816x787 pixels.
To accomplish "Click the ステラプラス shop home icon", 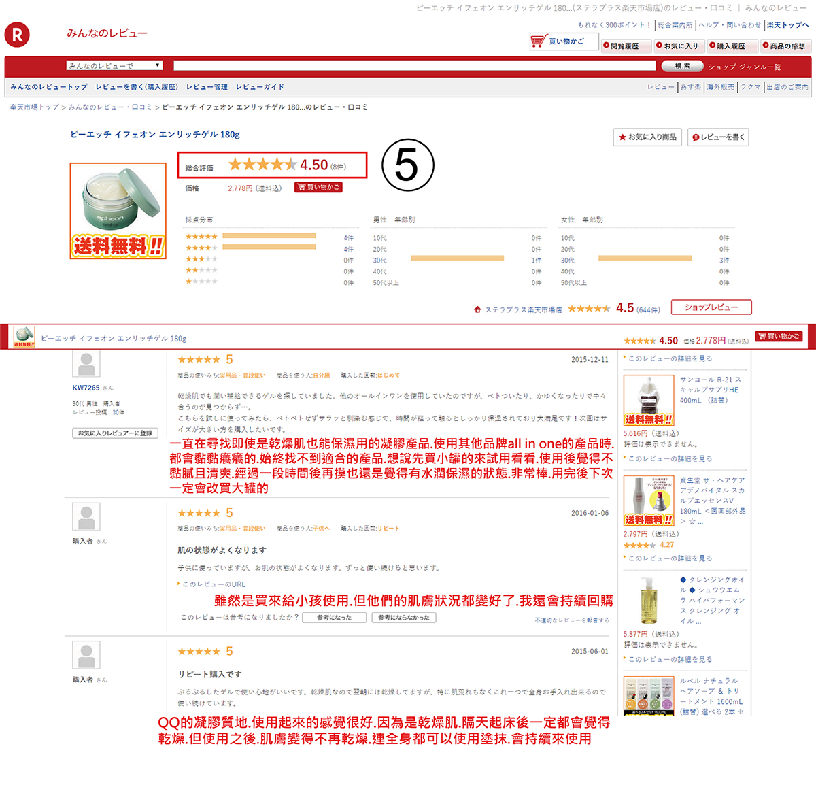I will [x=478, y=309].
